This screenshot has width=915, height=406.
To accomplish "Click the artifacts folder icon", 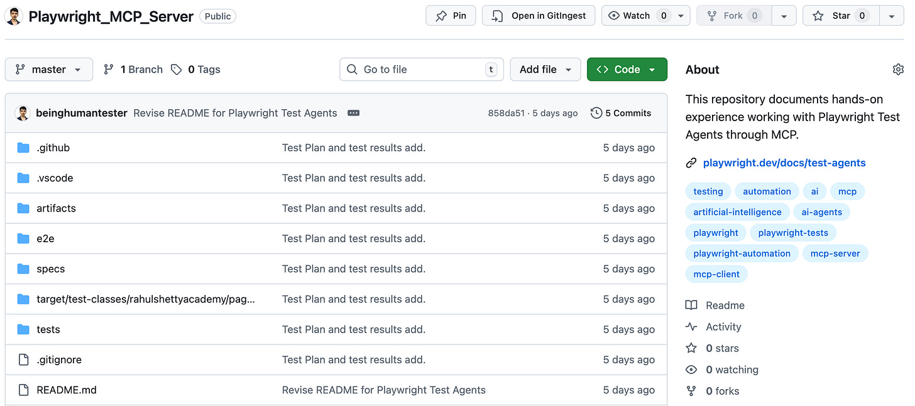I will 23,208.
